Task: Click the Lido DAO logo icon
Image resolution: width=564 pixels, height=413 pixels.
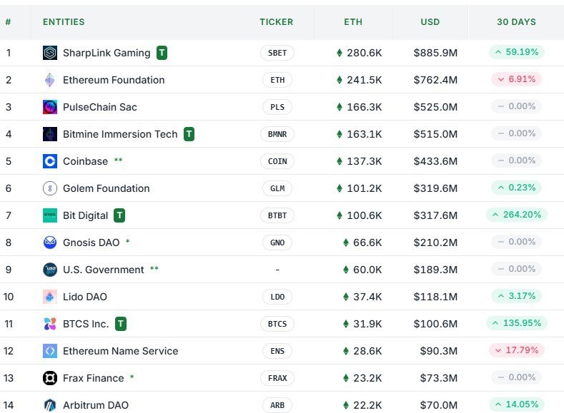Action: (x=50, y=297)
